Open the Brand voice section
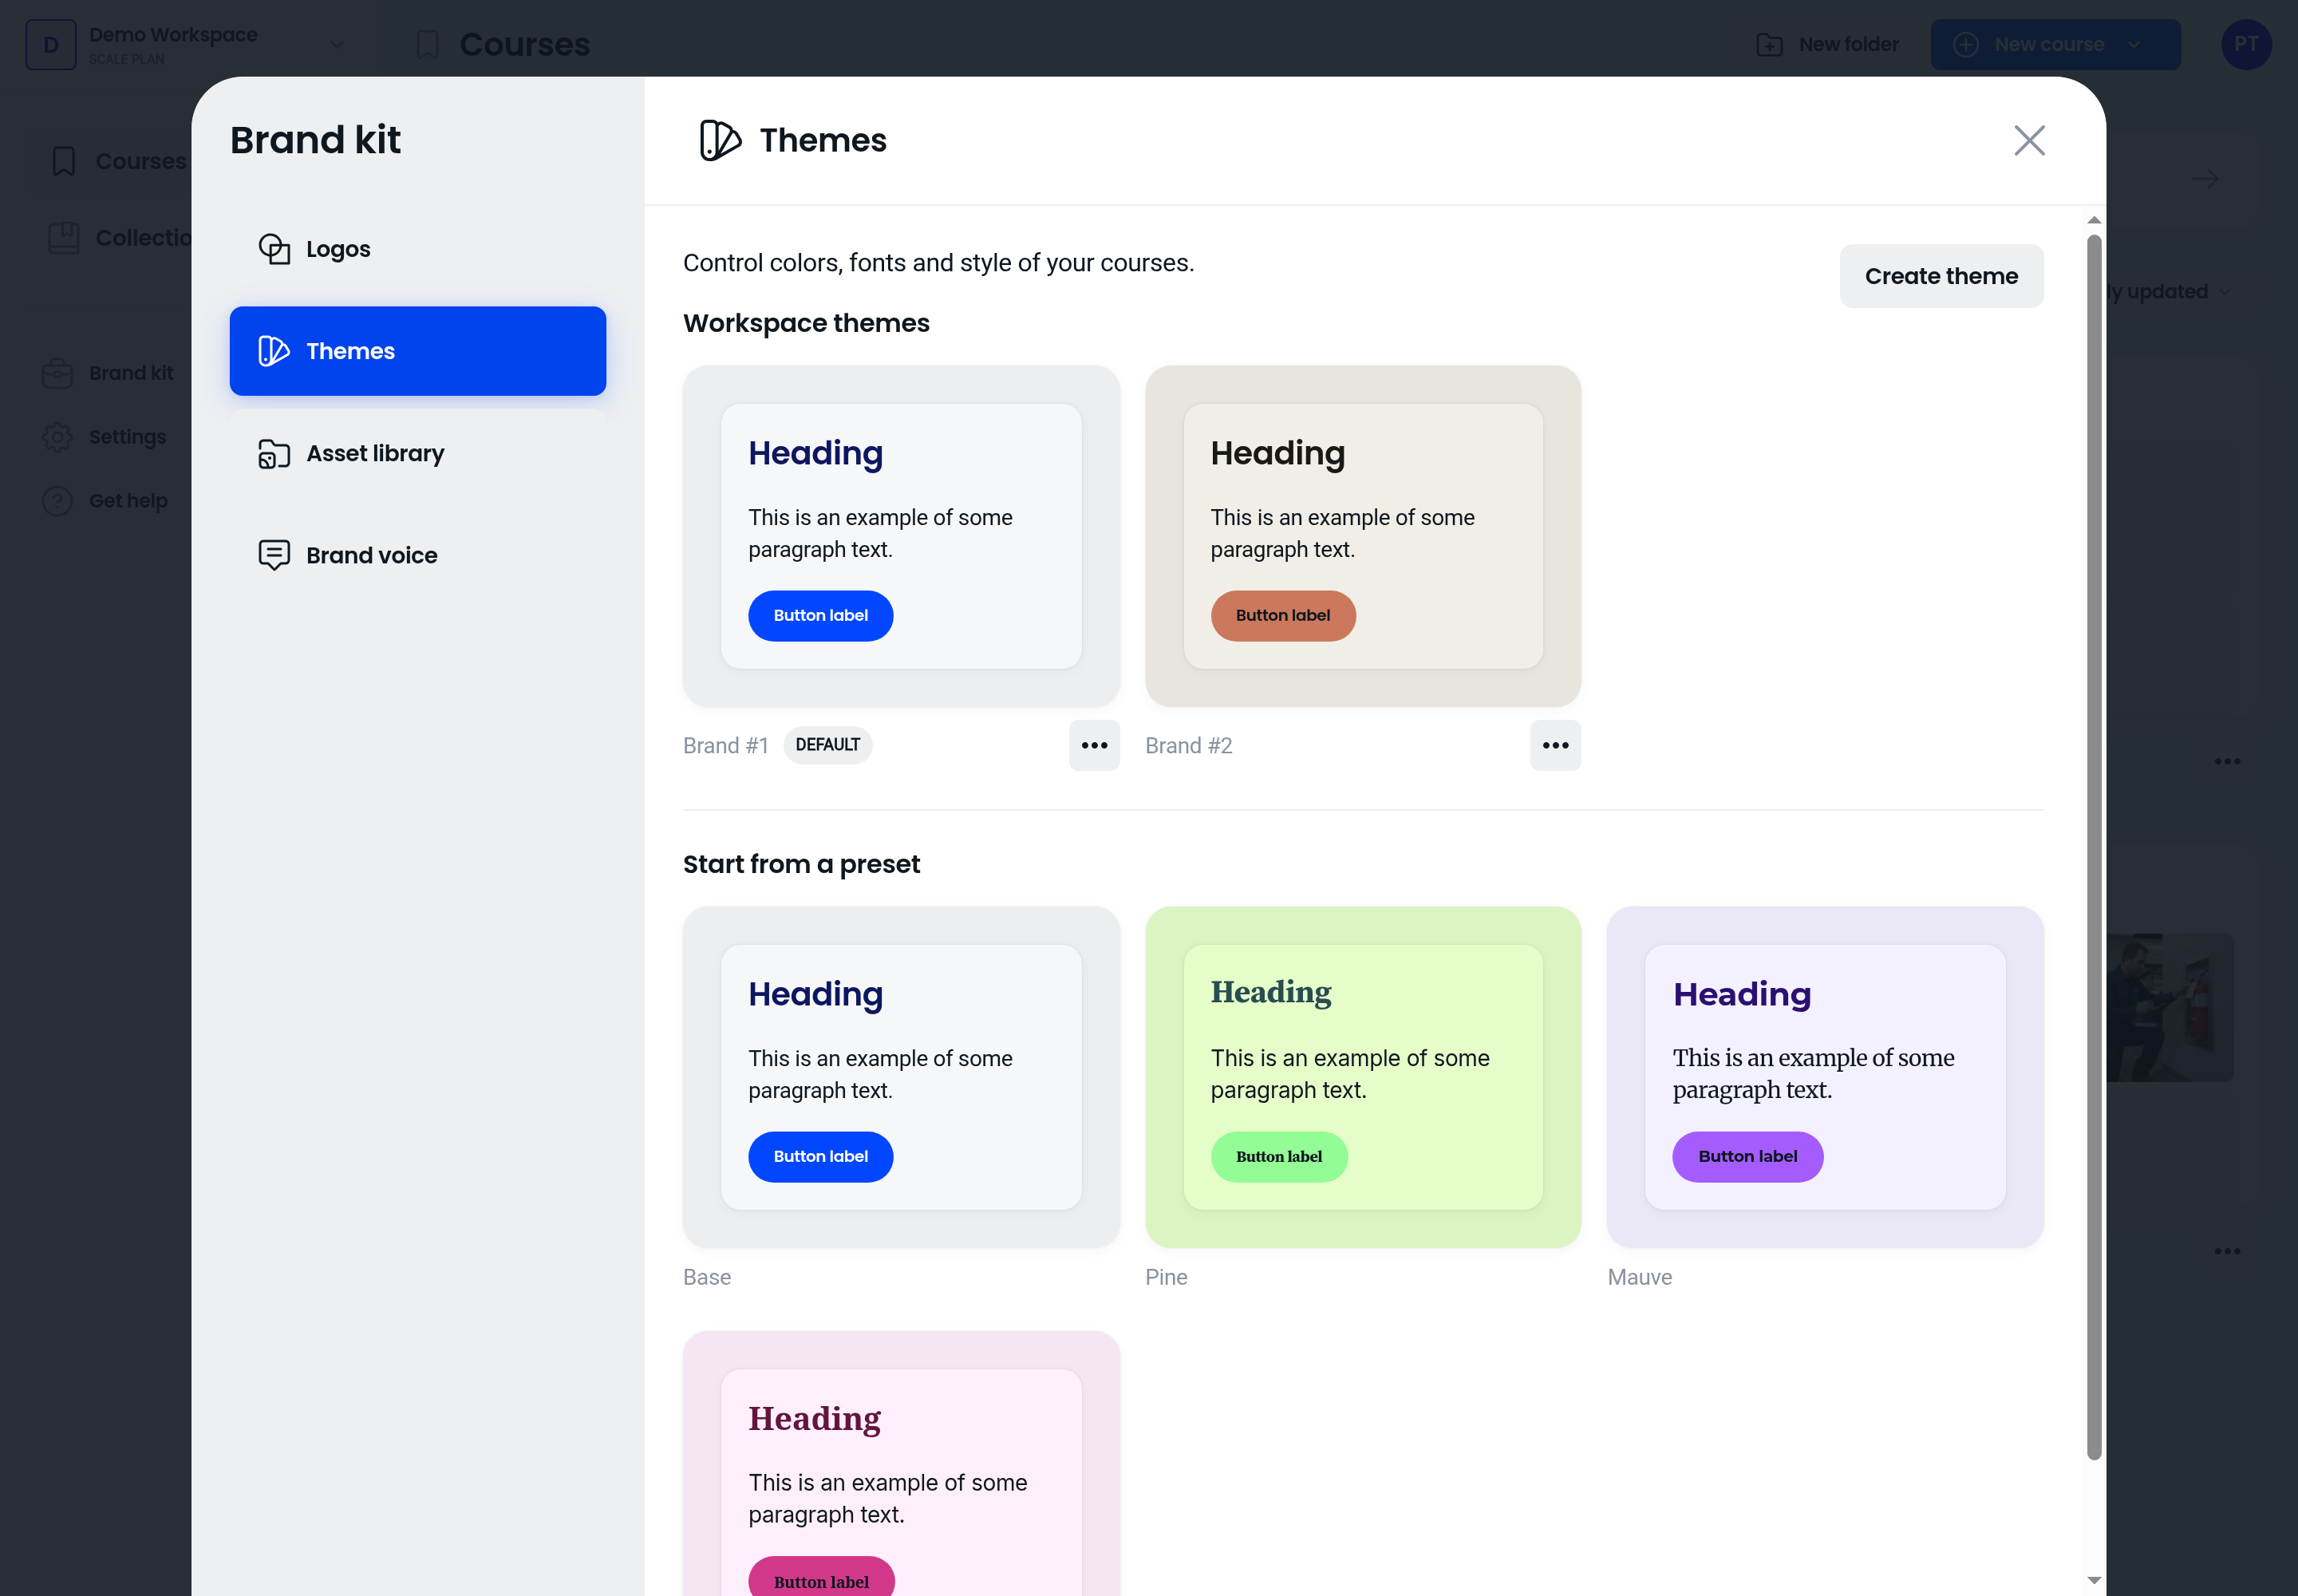 point(417,555)
